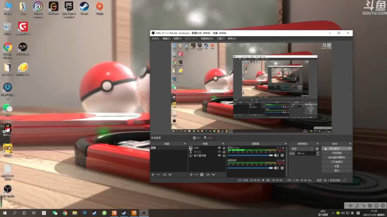Mute the 桌面音频 audio channel
This screenshot has width=387, height=217.
(276, 168)
